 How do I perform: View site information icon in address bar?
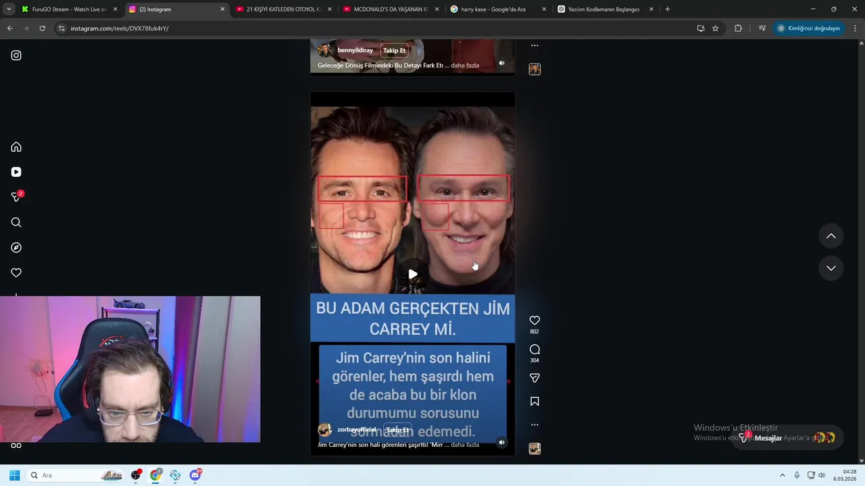[61, 28]
